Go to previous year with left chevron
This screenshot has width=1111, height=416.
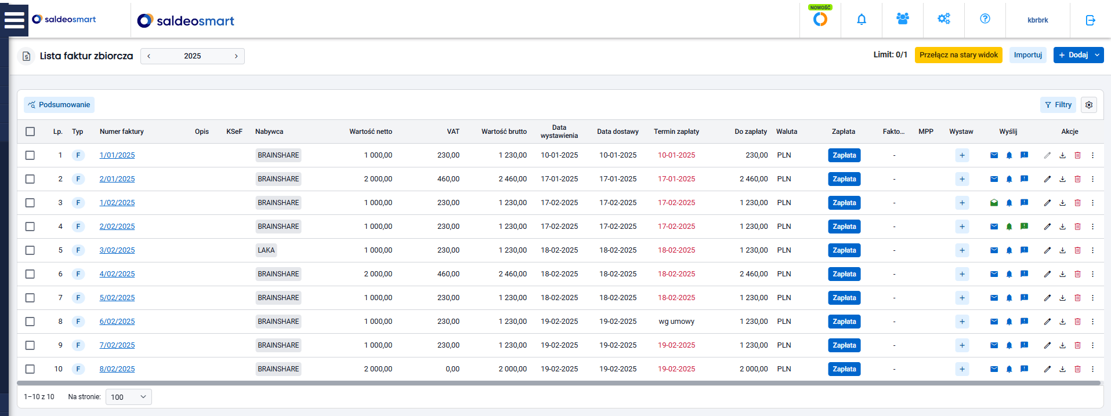149,56
